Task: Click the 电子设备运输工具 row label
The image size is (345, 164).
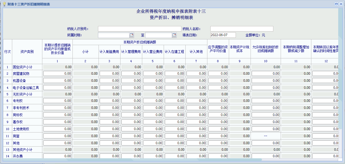Action: coord(26,88)
